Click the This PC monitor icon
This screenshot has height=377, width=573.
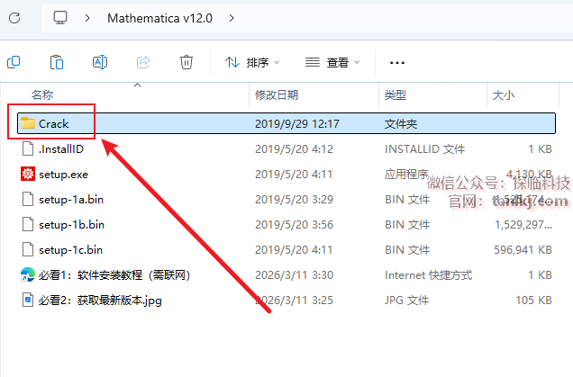click(60, 17)
